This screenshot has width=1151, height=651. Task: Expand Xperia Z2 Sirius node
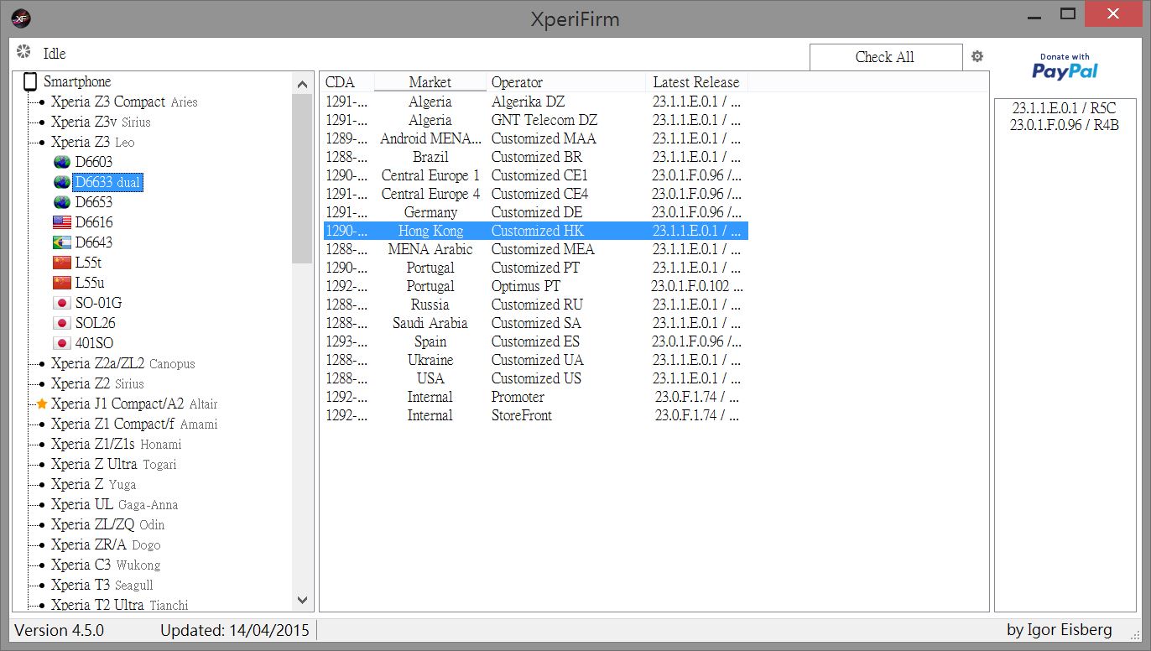tap(42, 383)
